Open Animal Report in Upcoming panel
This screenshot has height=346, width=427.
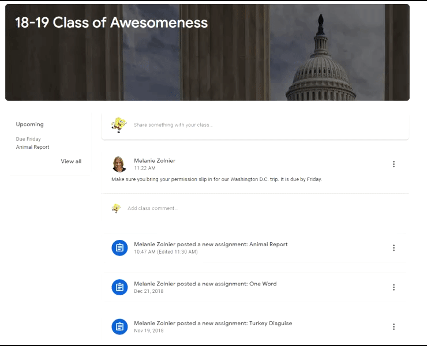32,147
